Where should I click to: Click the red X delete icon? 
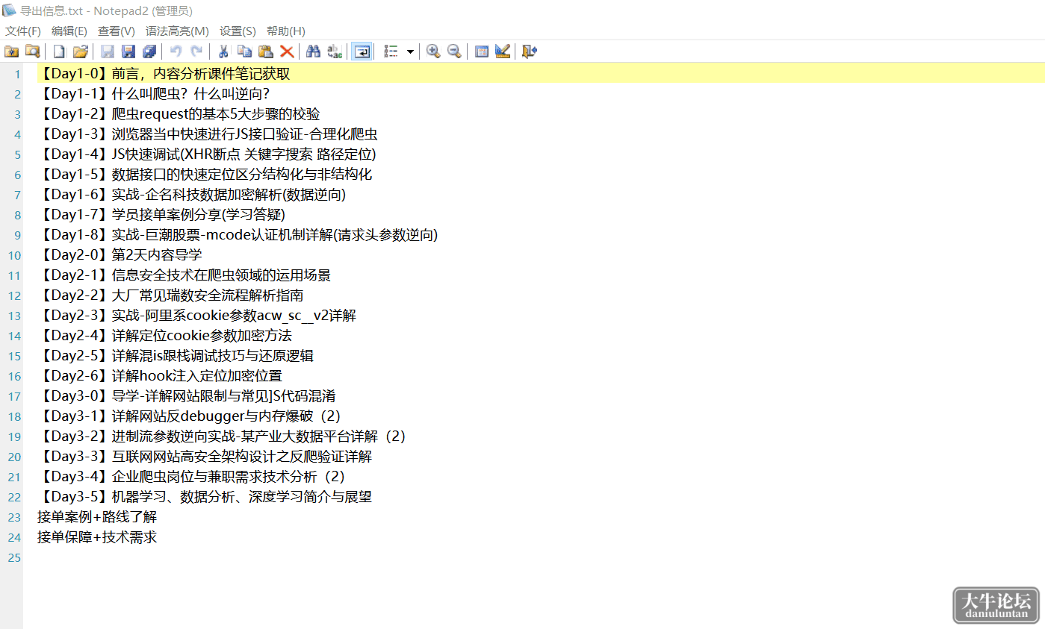pos(286,51)
